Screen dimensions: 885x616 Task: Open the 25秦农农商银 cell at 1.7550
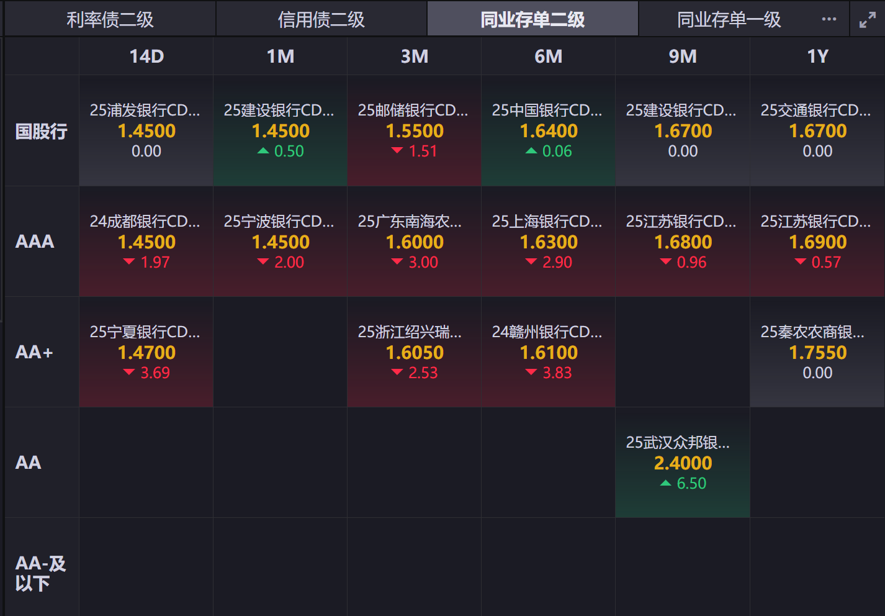(x=817, y=352)
